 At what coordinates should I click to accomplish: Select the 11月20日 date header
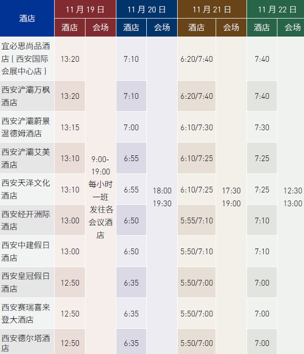pyautogui.click(x=146, y=9)
